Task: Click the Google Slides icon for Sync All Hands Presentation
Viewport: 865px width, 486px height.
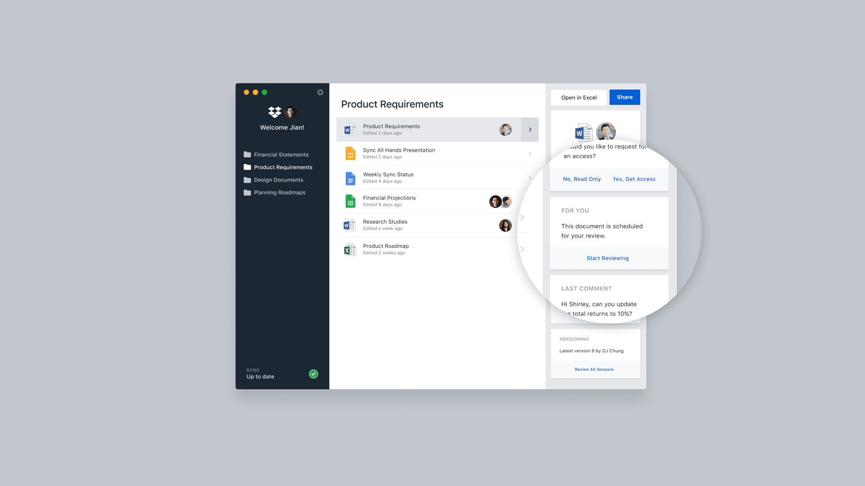Action: point(349,154)
